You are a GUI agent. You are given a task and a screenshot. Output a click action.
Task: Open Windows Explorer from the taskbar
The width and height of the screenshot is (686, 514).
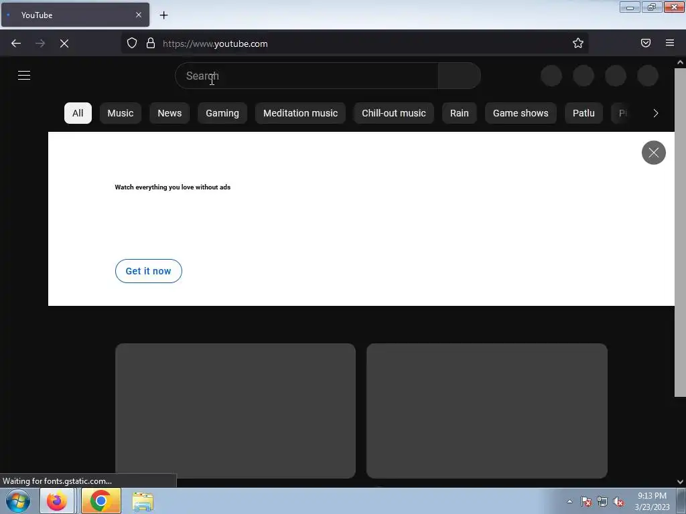(143, 501)
